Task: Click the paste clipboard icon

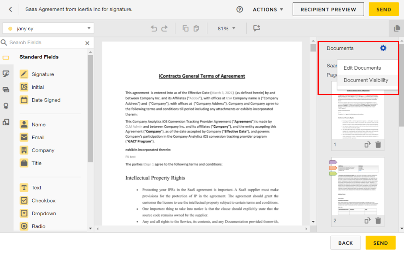Action: click(196, 29)
